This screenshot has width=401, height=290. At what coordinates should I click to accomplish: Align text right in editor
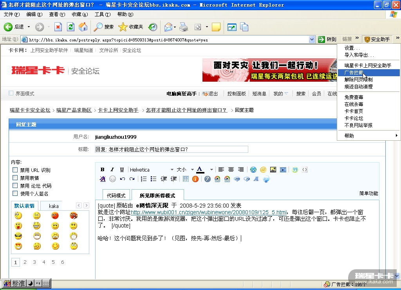(x=241, y=170)
